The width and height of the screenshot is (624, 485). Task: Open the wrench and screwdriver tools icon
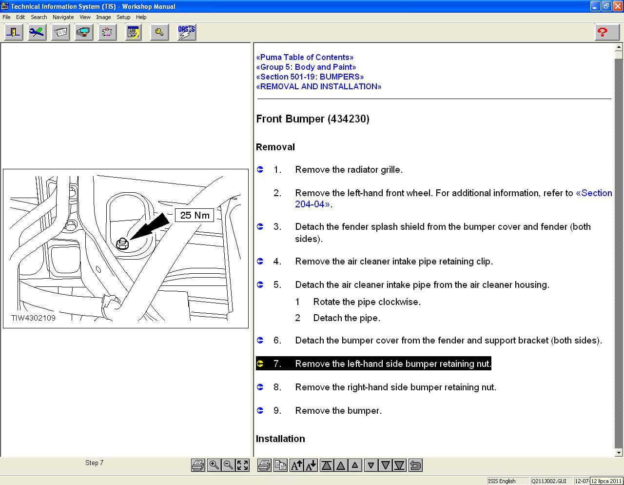tap(37, 32)
